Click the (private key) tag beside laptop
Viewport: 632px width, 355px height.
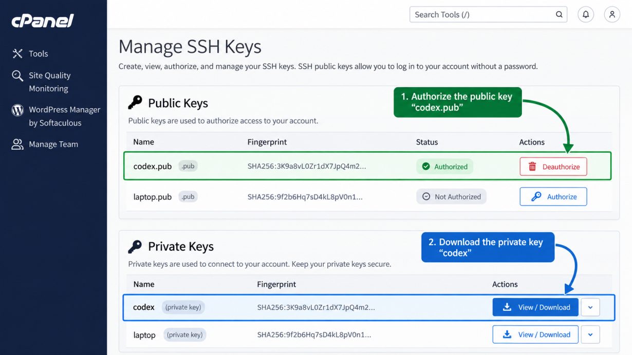pos(184,334)
